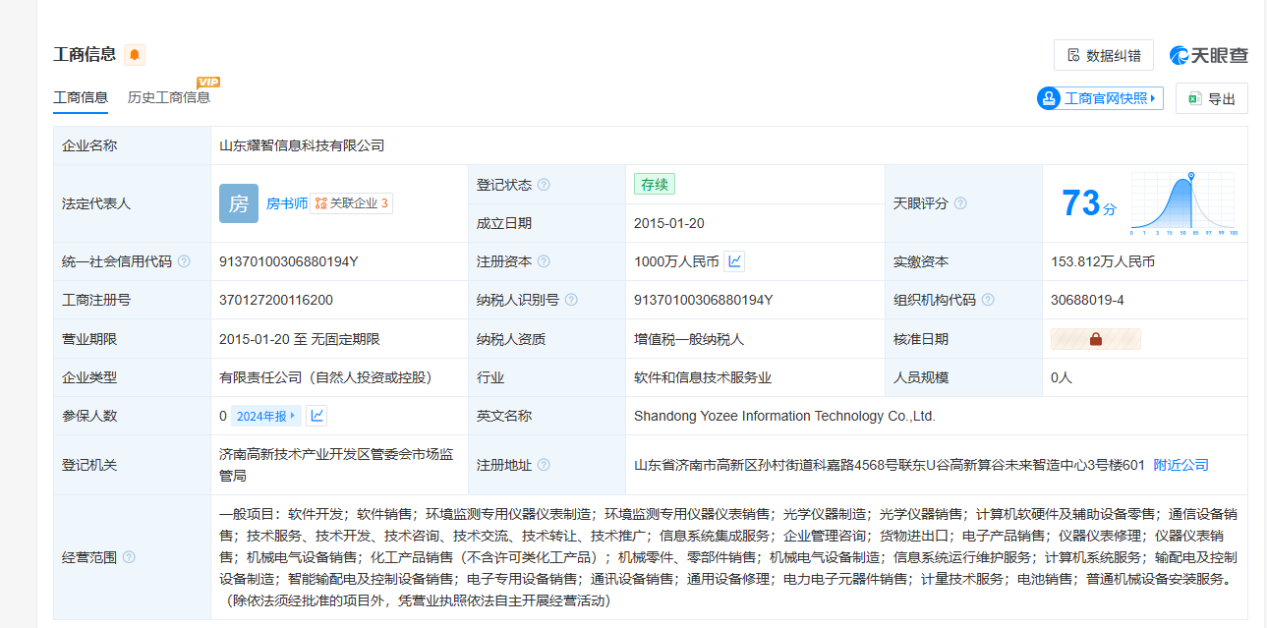
Task: Expand the 工商官网快照 snapshot option
Action: point(1100,98)
